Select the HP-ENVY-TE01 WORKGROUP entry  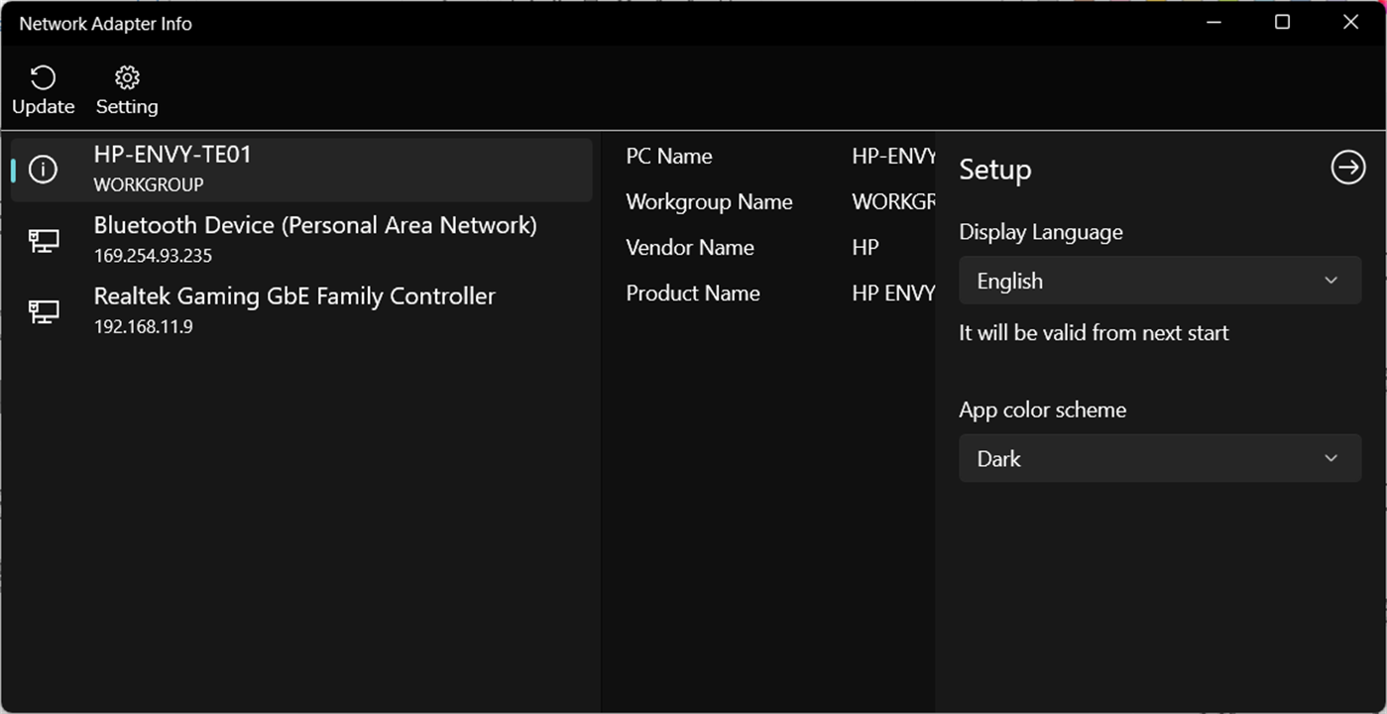point(297,169)
